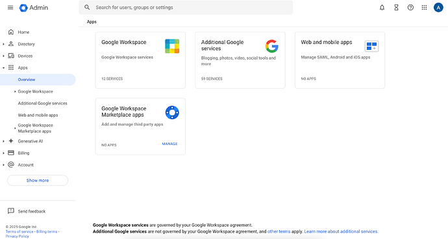Screen dimensions: 448x239
Task: Expand the Devices section arrow
Action: point(3,56)
